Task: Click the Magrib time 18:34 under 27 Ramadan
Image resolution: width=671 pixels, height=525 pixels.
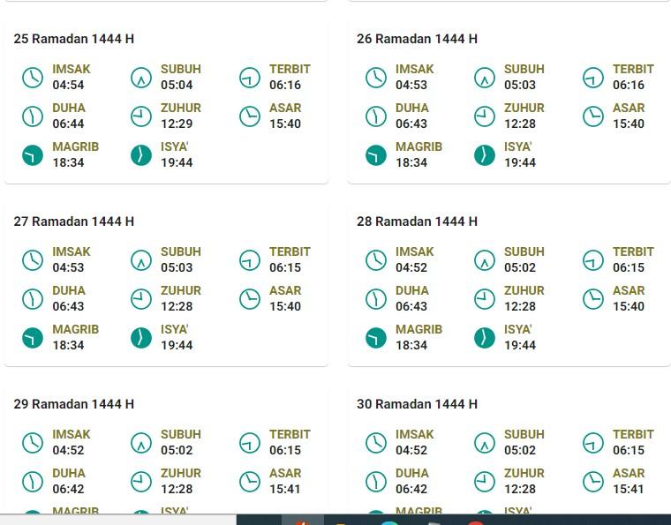Action: click(x=68, y=345)
